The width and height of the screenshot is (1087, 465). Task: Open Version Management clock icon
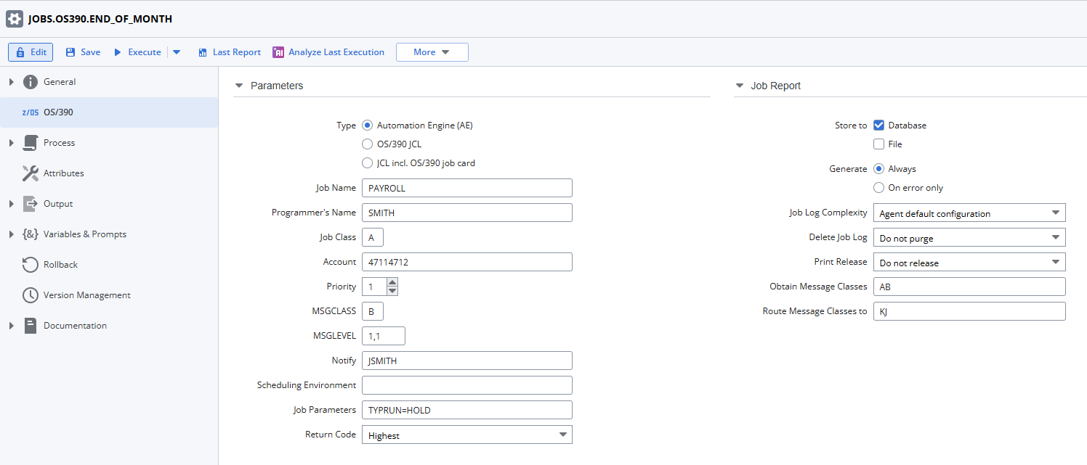coord(31,295)
